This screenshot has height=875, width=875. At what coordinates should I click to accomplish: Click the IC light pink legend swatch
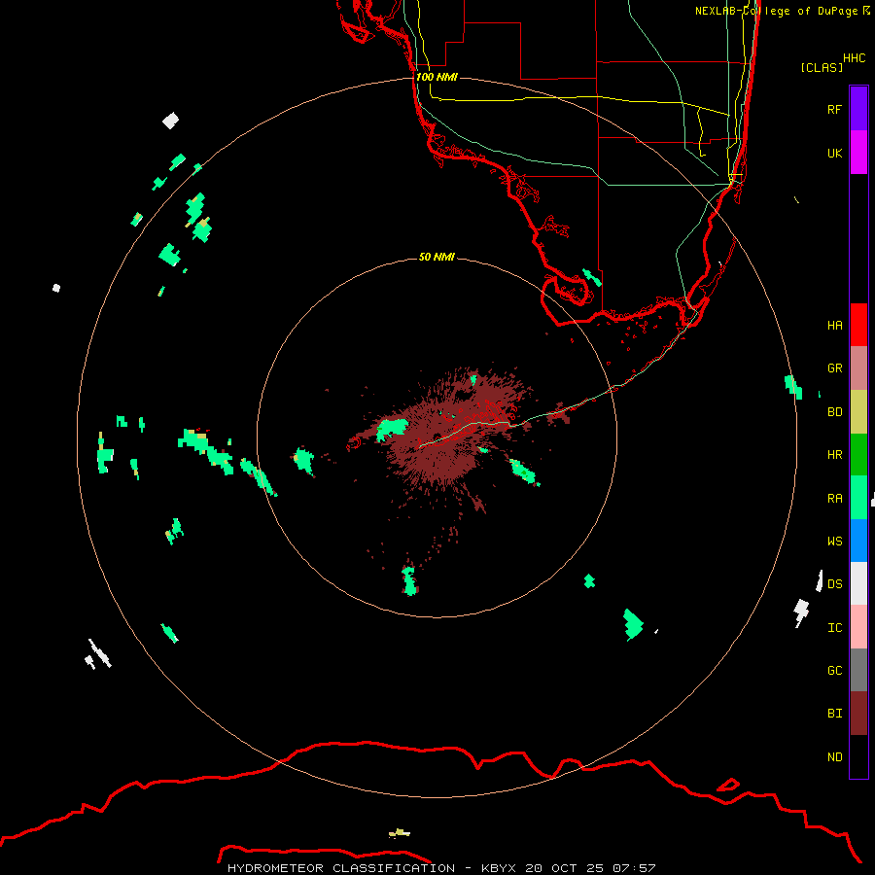point(858,627)
